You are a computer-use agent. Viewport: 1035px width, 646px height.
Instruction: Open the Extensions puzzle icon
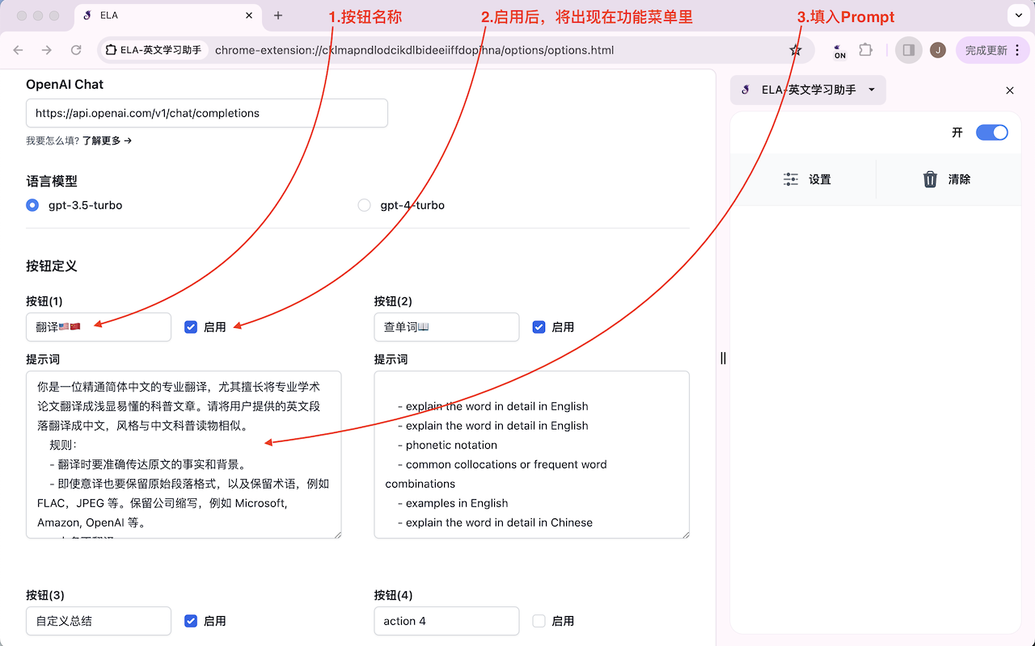(866, 50)
